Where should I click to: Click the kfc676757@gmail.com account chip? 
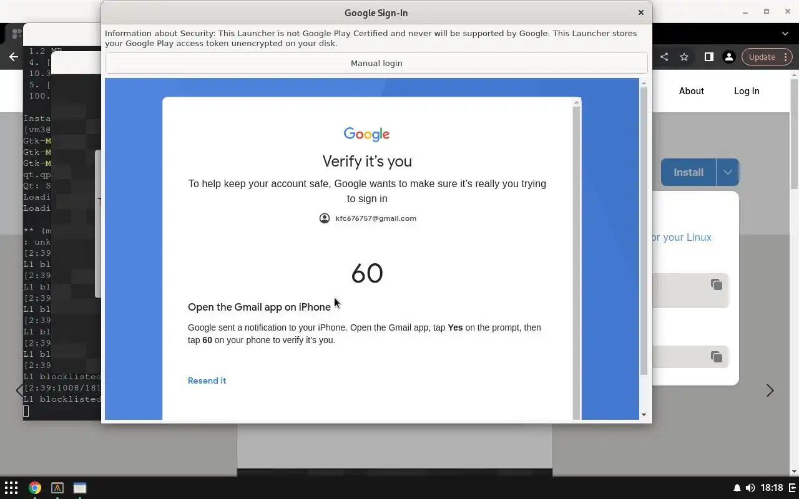point(368,218)
